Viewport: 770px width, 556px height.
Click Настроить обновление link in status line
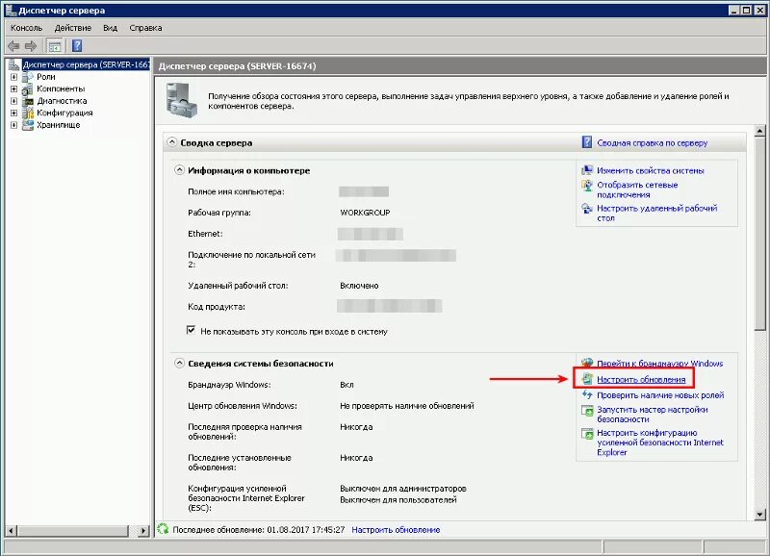pos(396,530)
